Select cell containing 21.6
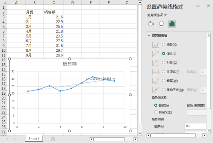213x143 pixels. click(53, 17)
